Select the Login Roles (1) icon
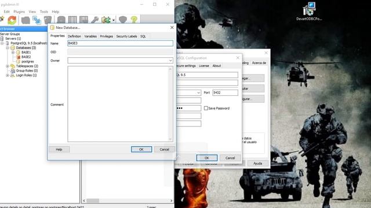Image resolution: width=371 pixels, height=208 pixels. click(x=13, y=75)
